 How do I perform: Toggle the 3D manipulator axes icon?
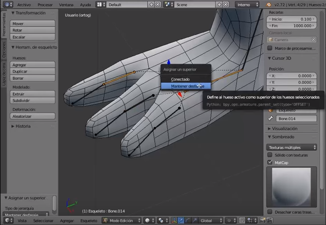click(174, 220)
